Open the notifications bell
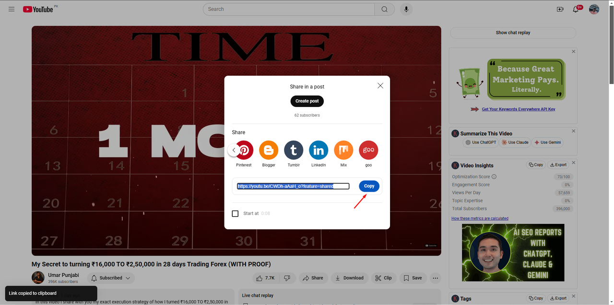 point(576,9)
